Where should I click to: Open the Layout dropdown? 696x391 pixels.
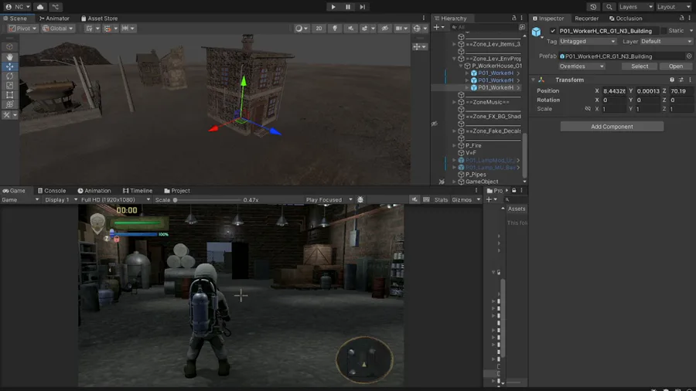674,7
